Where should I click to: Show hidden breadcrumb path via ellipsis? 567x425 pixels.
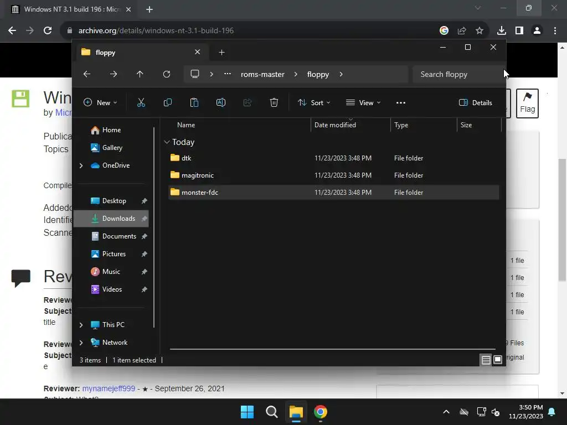tap(228, 74)
